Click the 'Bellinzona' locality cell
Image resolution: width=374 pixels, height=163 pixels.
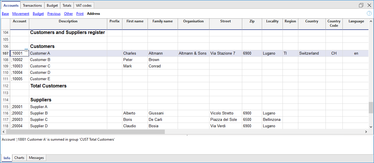[272, 119]
